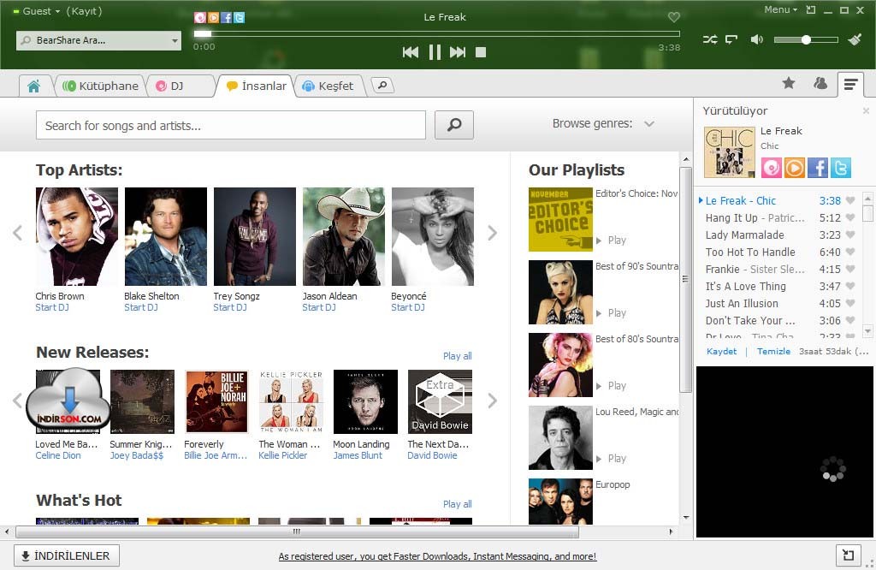This screenshot has height=570, width=876.
Task: Favorite Le Freak in the playlist
Action: (x=850, y=200)
